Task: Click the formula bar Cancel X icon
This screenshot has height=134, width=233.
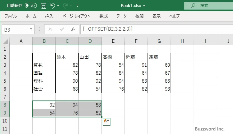Action: point(50,29)
